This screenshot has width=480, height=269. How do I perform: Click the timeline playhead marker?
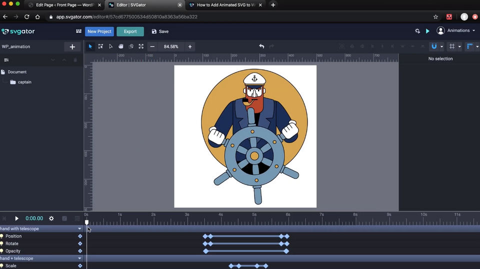tap(86, 222)
